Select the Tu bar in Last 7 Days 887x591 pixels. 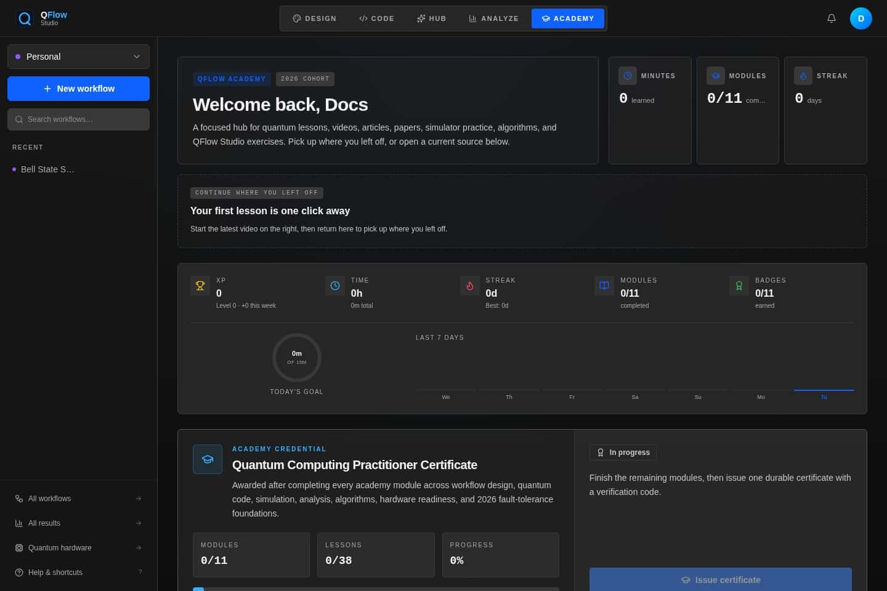pos(824,390)
